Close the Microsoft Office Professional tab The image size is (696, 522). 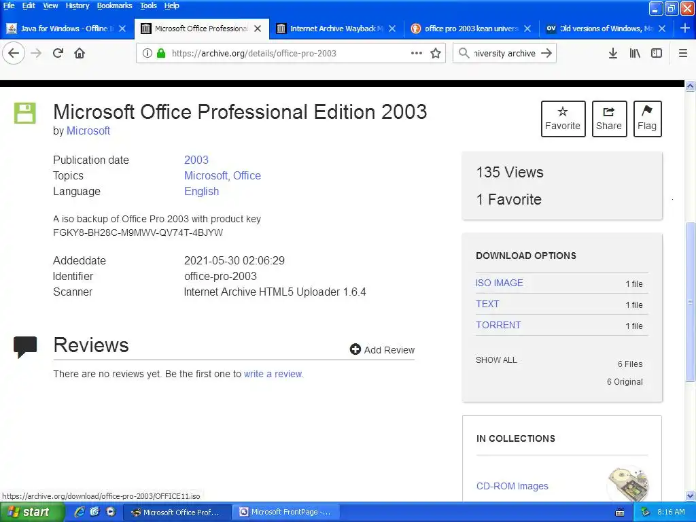pyautogui.click(x=258, y=29)
